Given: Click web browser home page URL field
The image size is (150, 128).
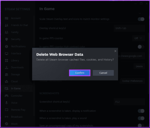Looking at the screenshot, I should point(131,56).
